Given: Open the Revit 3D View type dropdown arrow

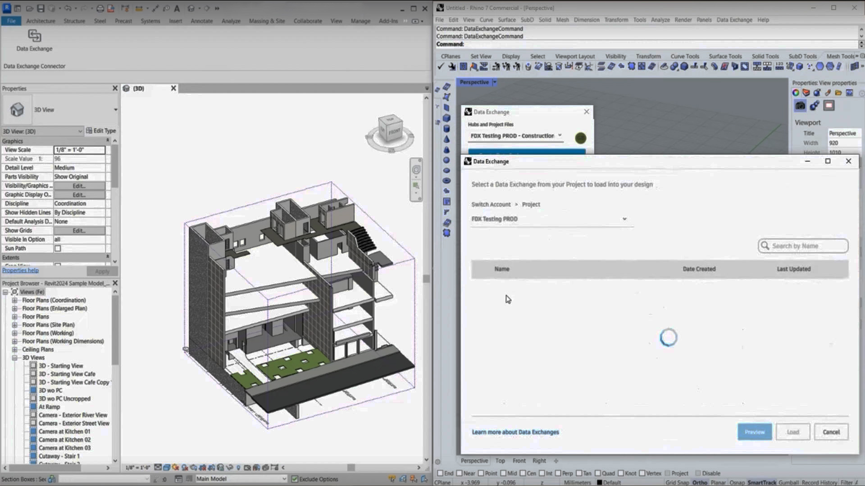Looking at the screenshot, I should [x=115, y=110].
